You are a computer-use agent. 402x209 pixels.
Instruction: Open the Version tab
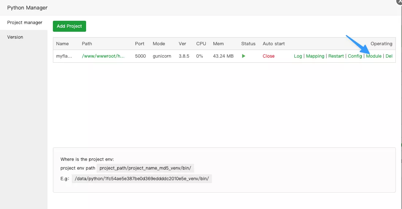pyautogui.click(x=15, y=37)
